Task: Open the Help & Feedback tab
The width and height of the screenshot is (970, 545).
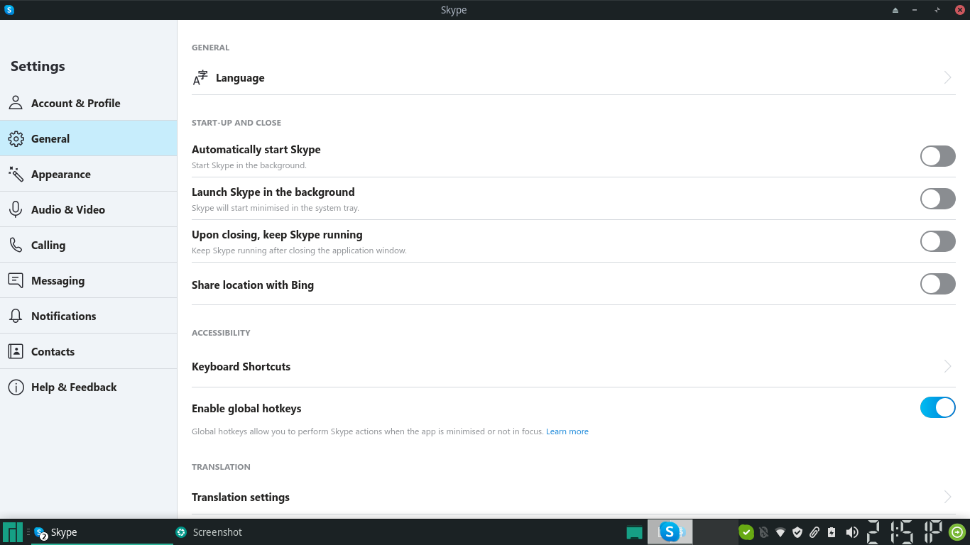Action: [88, 387]
